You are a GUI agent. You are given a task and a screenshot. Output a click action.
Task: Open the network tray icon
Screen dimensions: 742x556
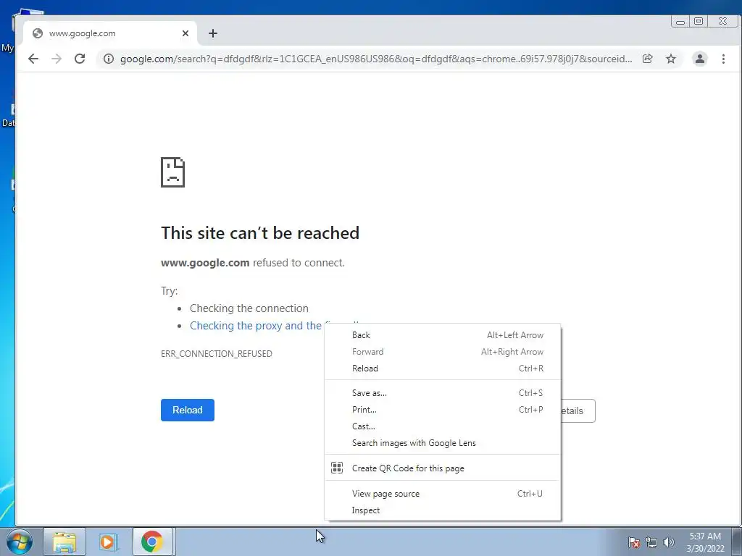pos(651,542)
